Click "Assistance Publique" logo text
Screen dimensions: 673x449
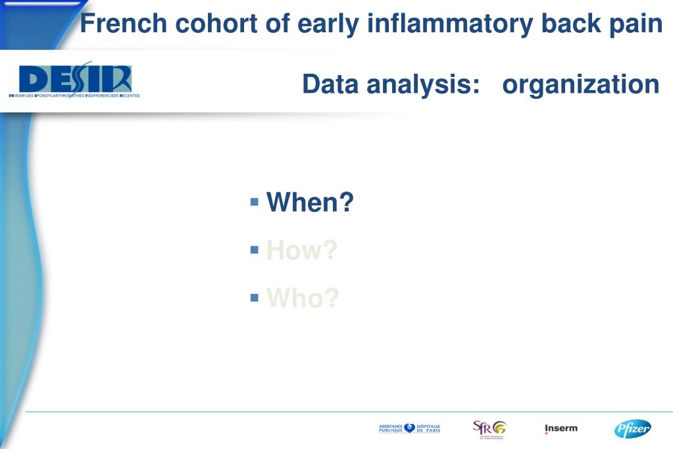[391, 429]
